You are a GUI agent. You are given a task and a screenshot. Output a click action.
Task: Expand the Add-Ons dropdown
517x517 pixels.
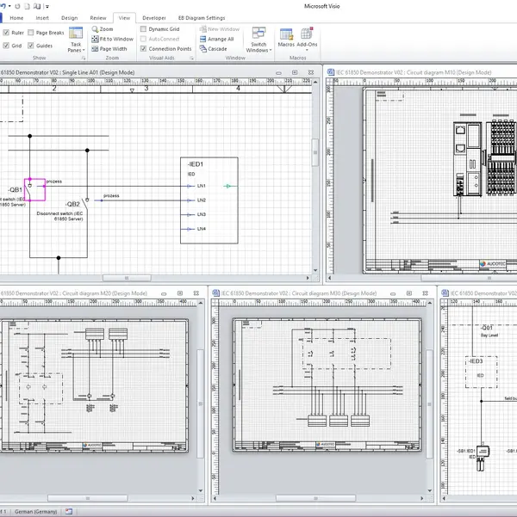307,44
